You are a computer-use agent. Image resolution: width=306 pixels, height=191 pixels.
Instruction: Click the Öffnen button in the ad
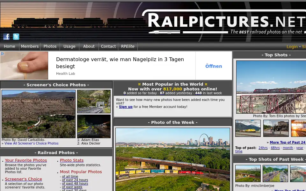coord(214,66)
